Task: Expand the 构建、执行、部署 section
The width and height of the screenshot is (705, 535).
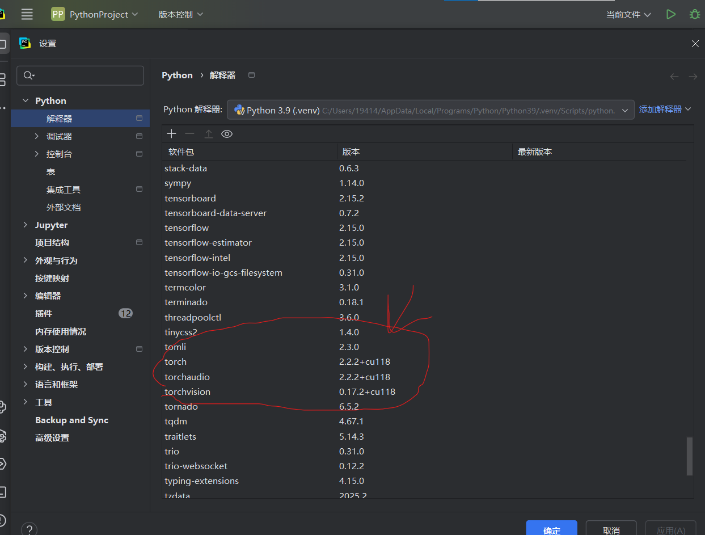Action: tap(25, 367)
